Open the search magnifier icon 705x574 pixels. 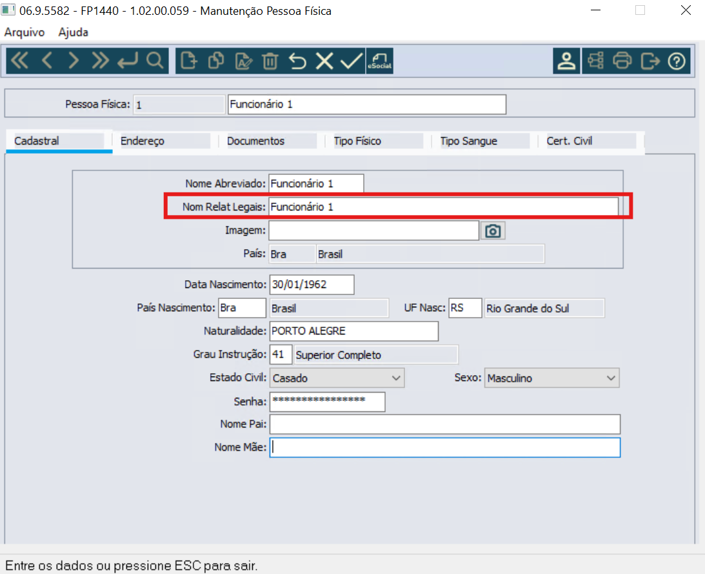[x=155, y=60]
